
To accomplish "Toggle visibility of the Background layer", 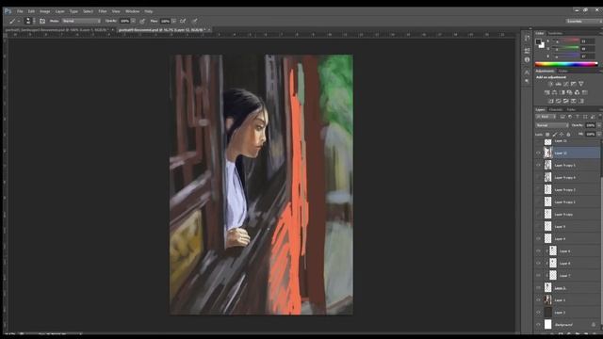I will pos(538,325).
